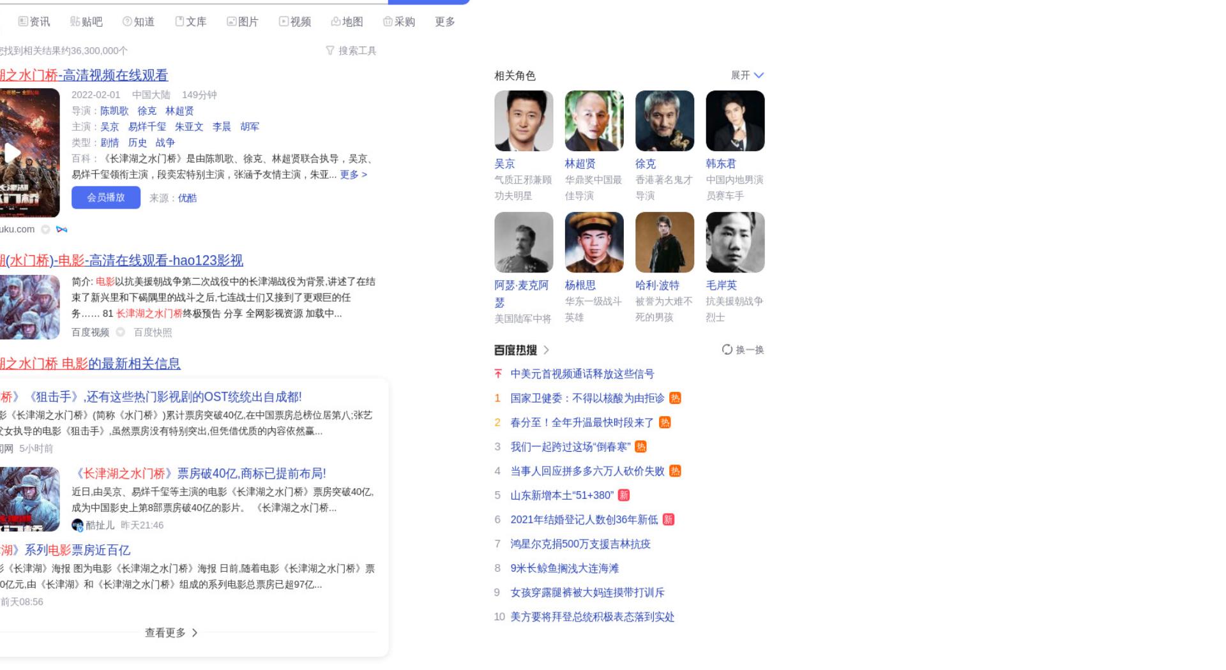Click the pinned-top arrow icon in hot list
Viewport: 1226px width, 670px height.
(498, 374)
